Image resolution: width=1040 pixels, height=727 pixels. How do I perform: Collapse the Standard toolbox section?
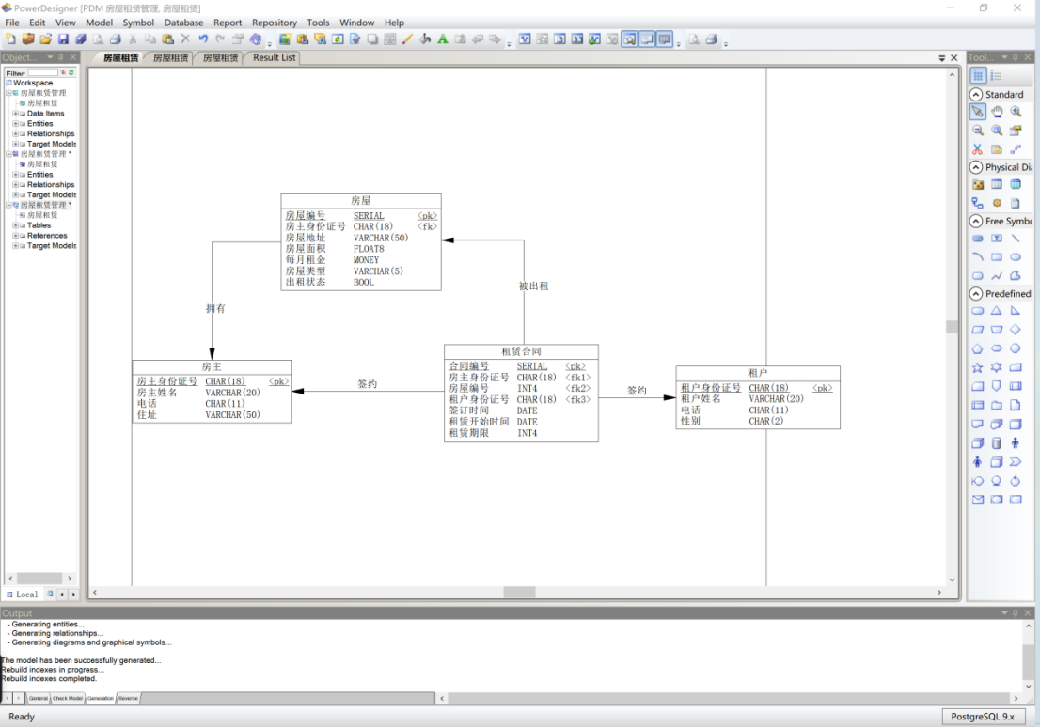(x=976, y=94)
